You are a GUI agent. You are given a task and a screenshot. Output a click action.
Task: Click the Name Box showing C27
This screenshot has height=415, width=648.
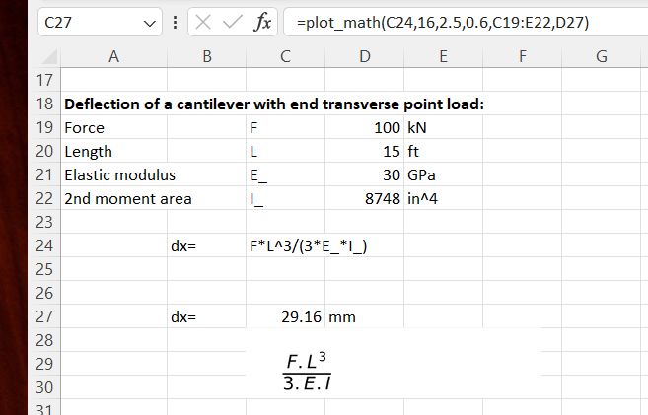[x=89, y=23]
